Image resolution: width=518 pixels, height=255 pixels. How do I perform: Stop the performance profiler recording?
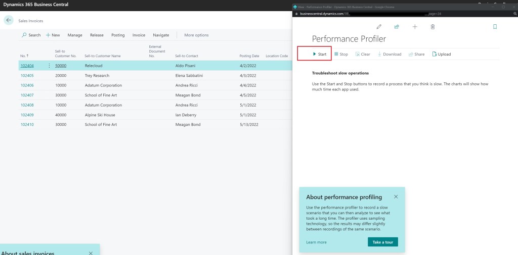[341, 54]
